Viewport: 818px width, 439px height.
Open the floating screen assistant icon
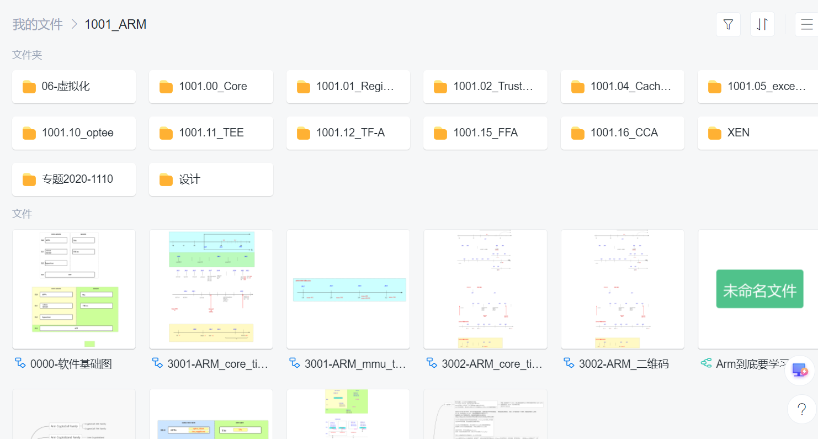(800, 371)
